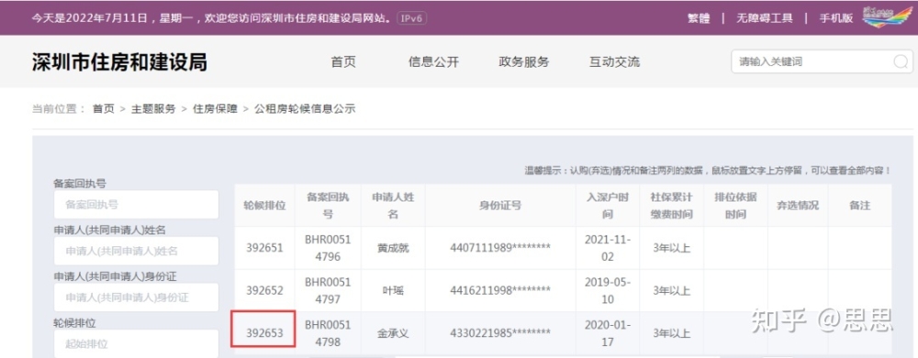Click date cell 2021-11-02
This screenshot has width=918, height=358.
(x=608, y=247)
